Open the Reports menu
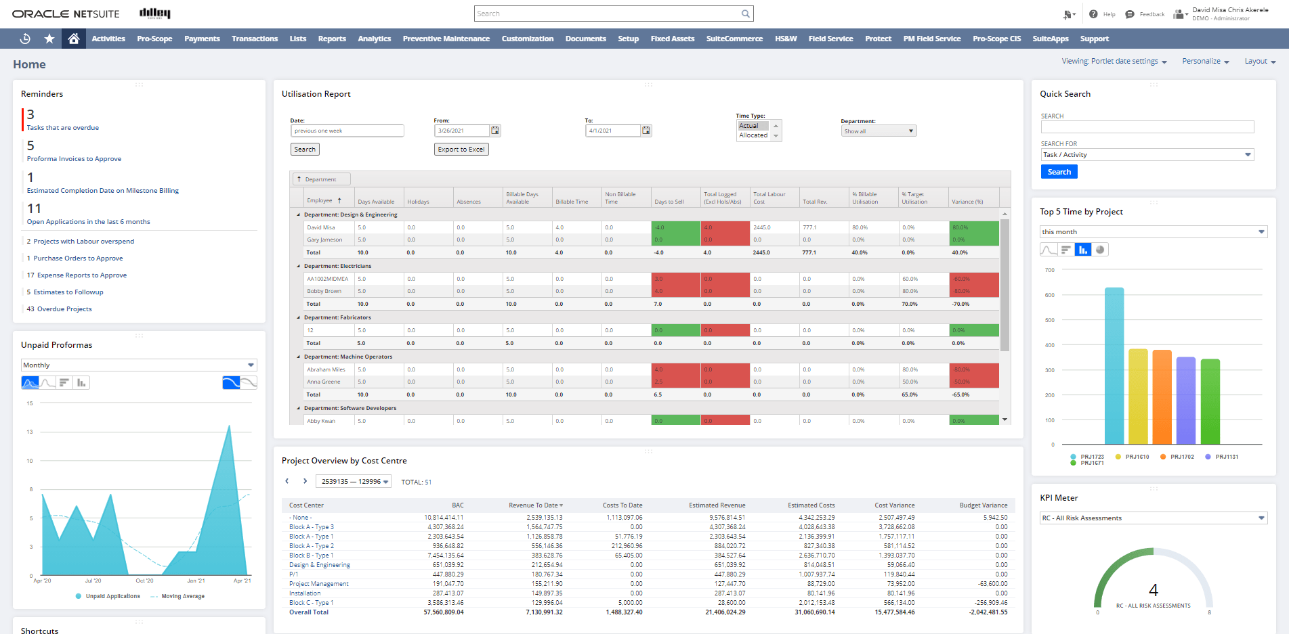The image size is (1289, 634). tap(332, 39)
